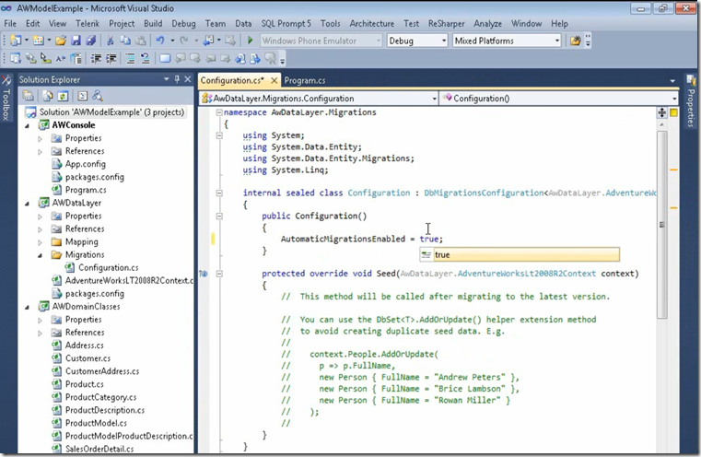Close the Configuration.cs tab
Viewport: 701px width, 457px height.
click(275, 80)
